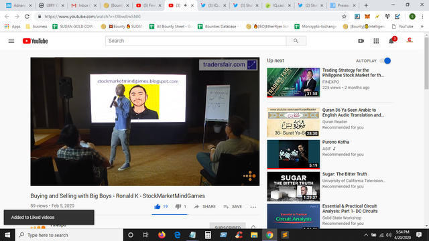Open Task View in the taskbar
Viewport: 429px width, 241px height.
[x=145, y=235]
